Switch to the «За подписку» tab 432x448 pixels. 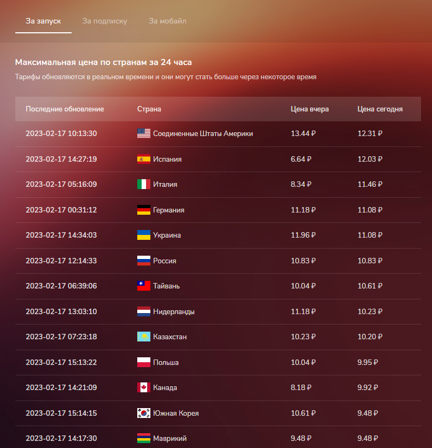tap(104, 21)
